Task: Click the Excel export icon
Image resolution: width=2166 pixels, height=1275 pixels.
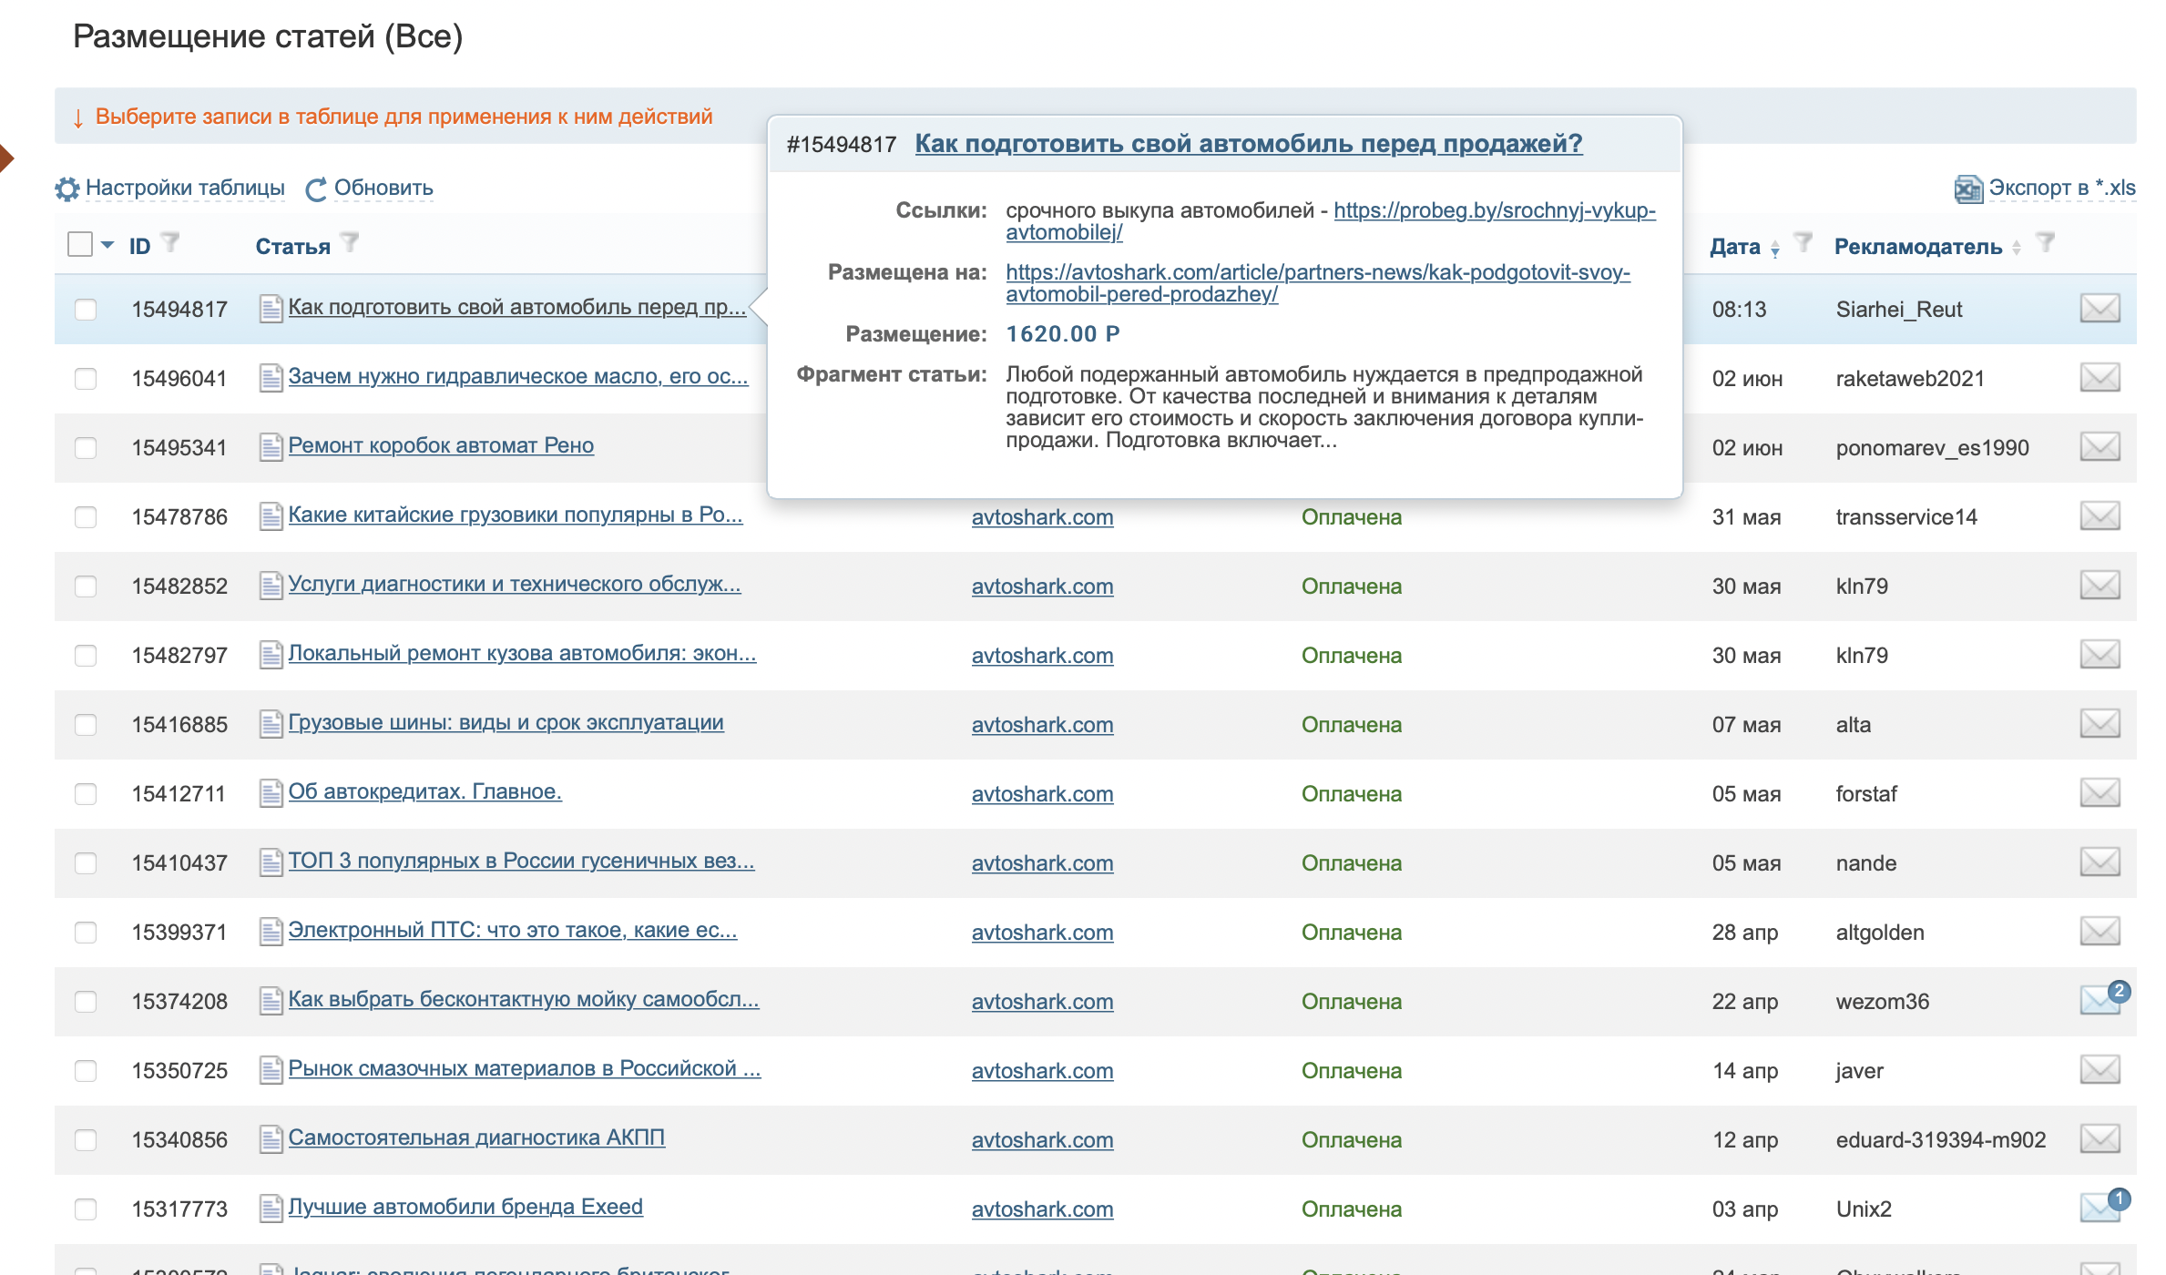Action: point(1968,189)
